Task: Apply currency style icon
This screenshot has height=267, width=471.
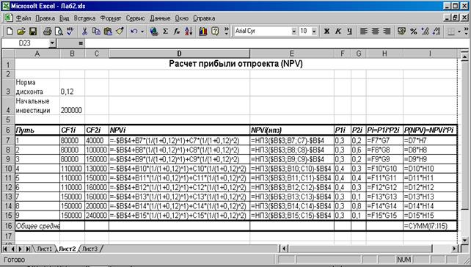Action: 401,32
